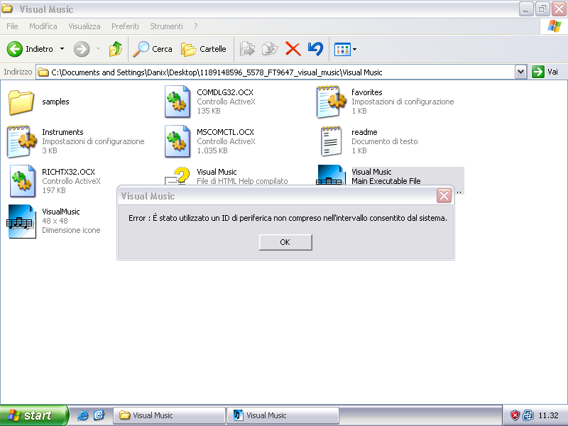Open the Preferiti menu
Viewport: 568px width, 426px height.
click(125, 26)
